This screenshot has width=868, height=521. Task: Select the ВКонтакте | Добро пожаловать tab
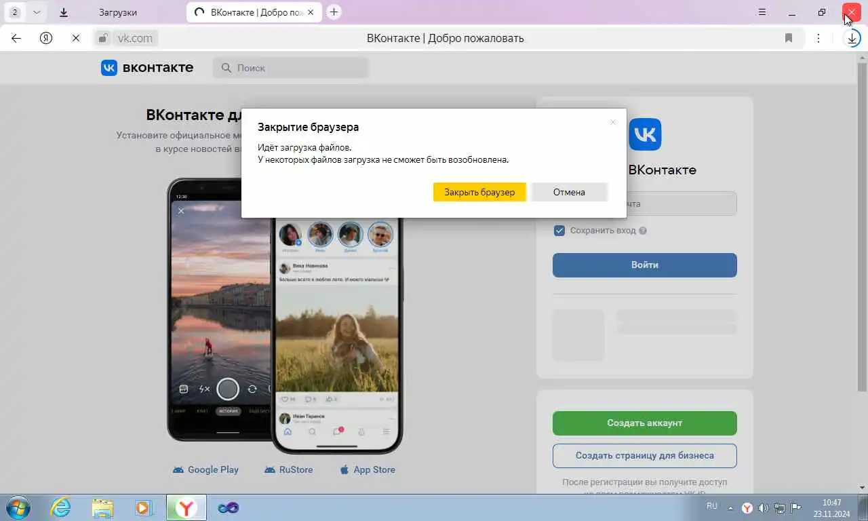pyautogui.click(x=254, y=12)
